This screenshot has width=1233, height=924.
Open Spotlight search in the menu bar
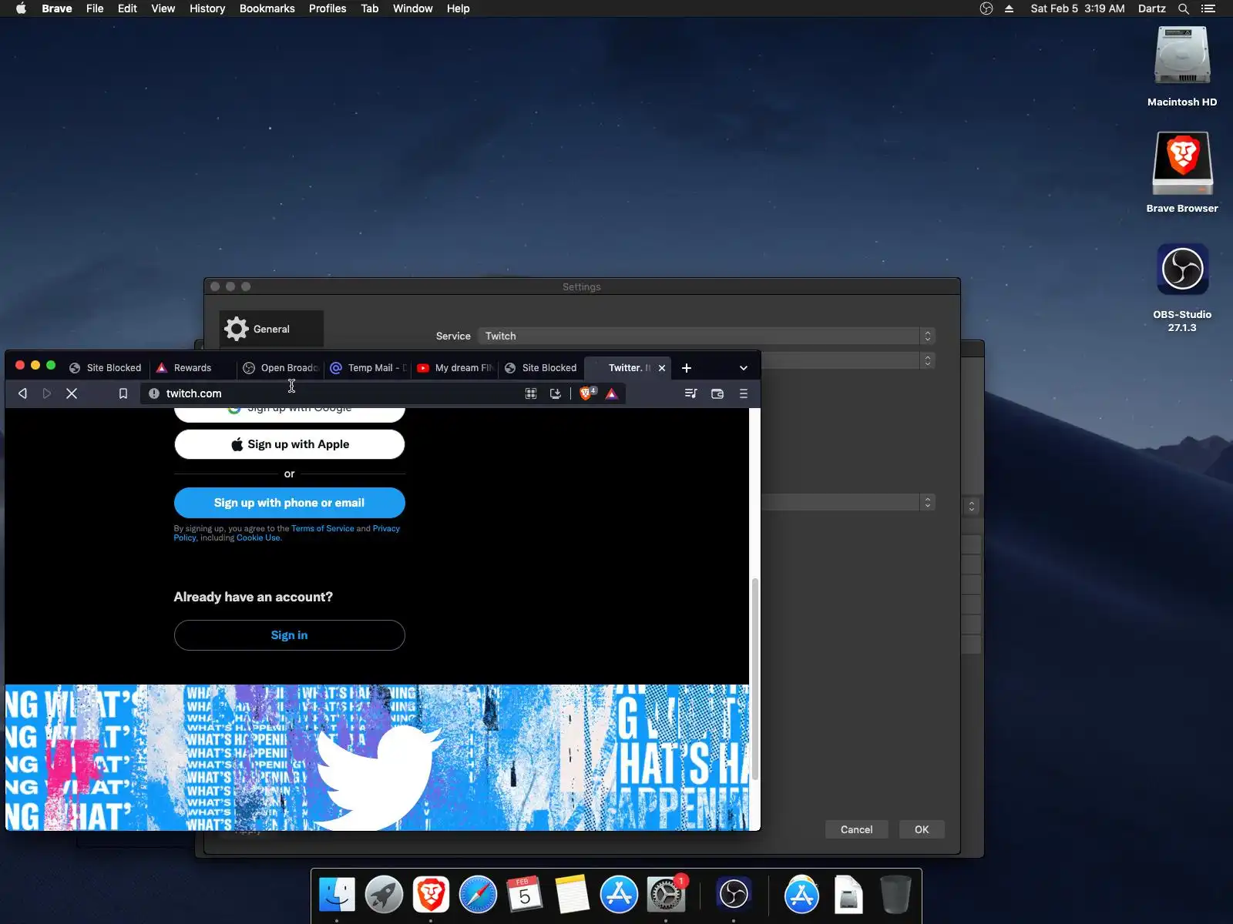pos(1184,8)
